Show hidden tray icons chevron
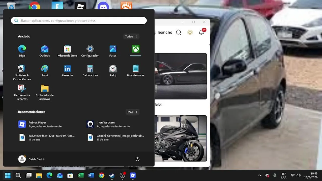 (260, 175)
